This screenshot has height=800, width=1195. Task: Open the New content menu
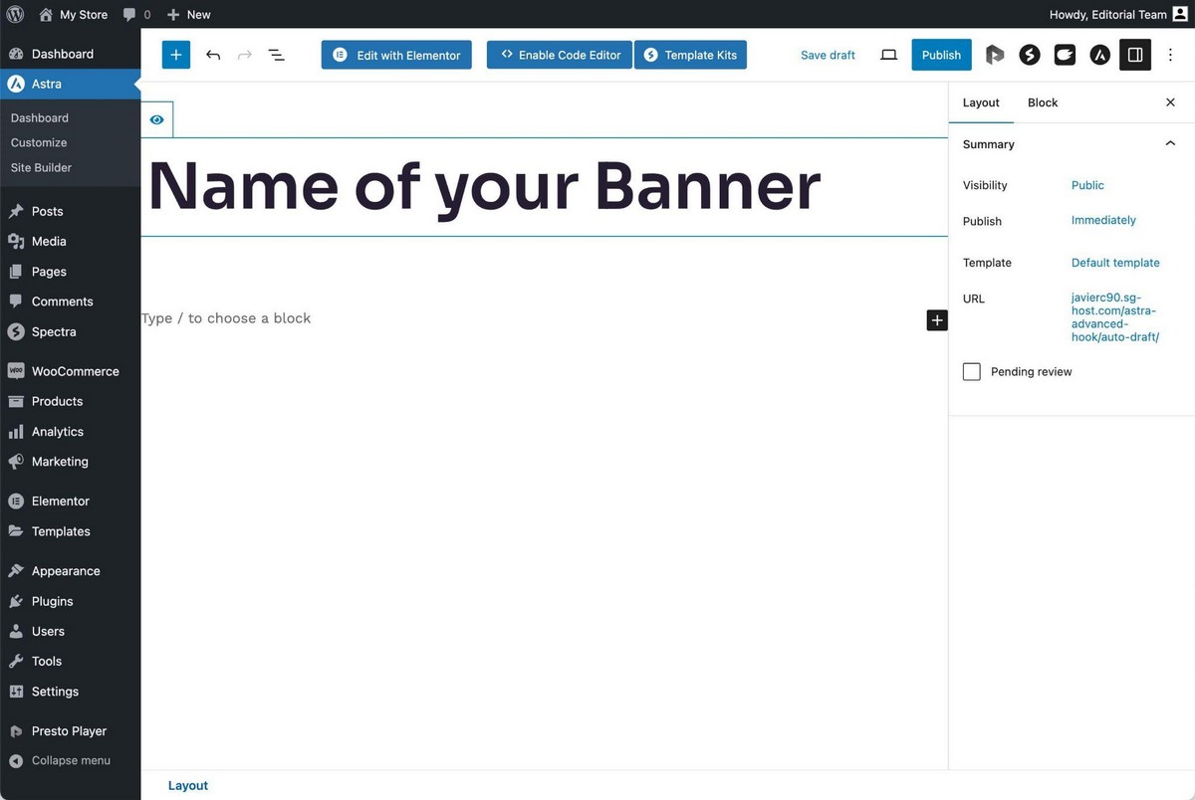(188, 14)
